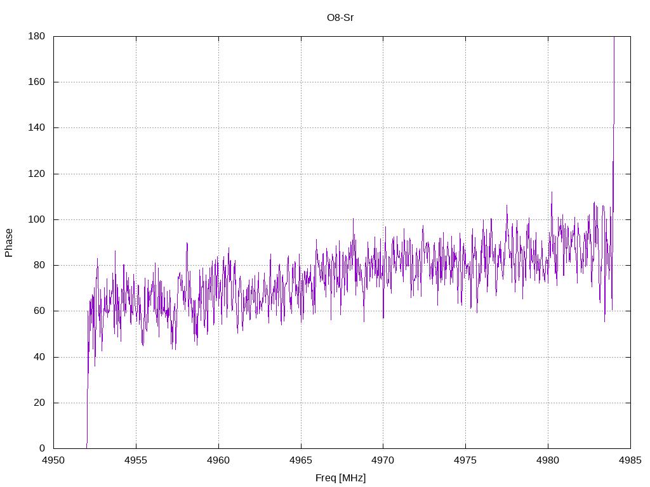Viewport: 650px width, 487px height.
Task: Click the x-axis value "4955"
Action: [136, 460]
